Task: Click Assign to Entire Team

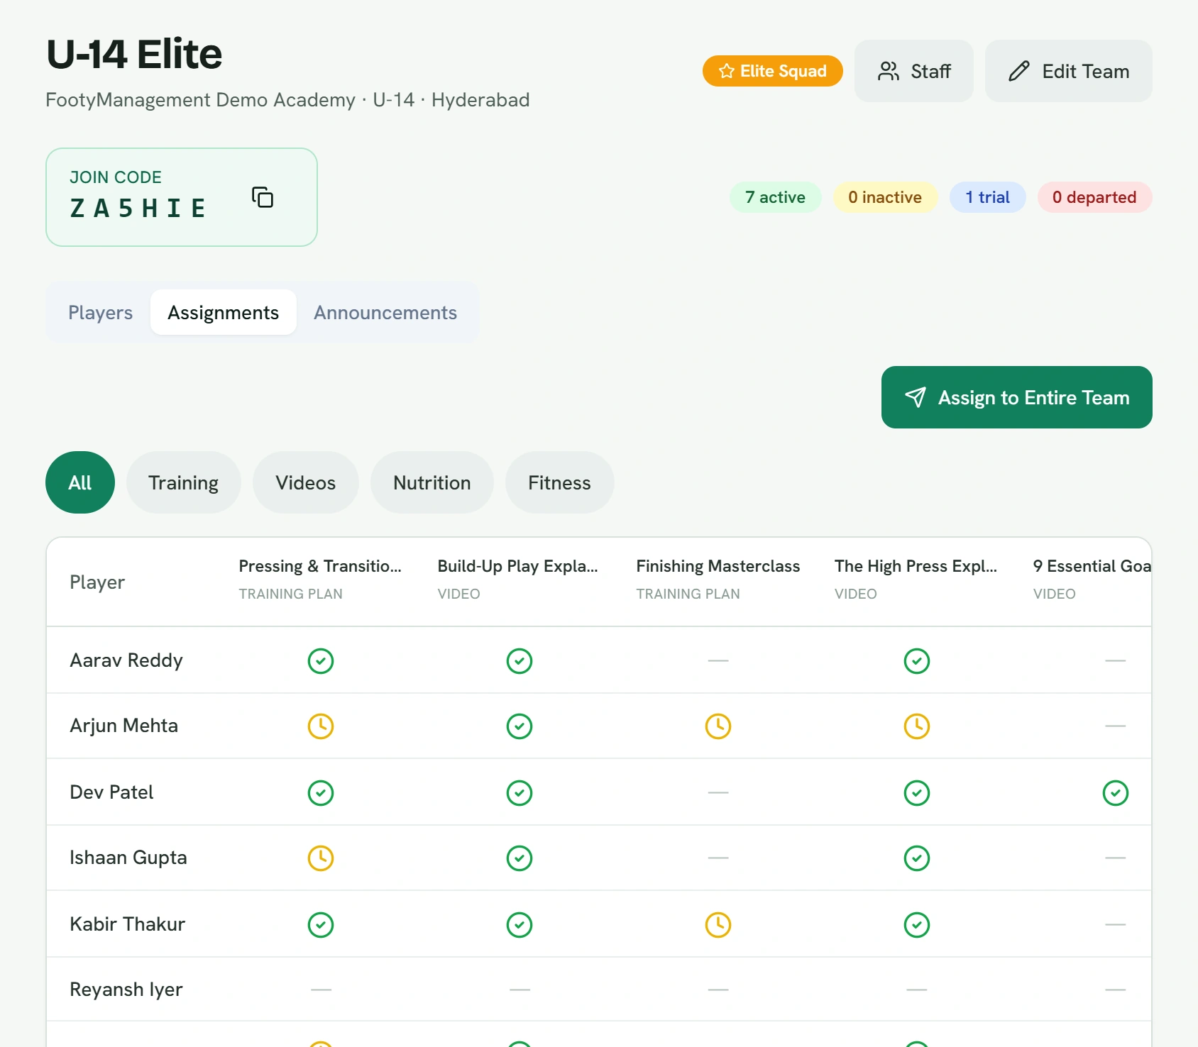Action: pos(1016,397)
